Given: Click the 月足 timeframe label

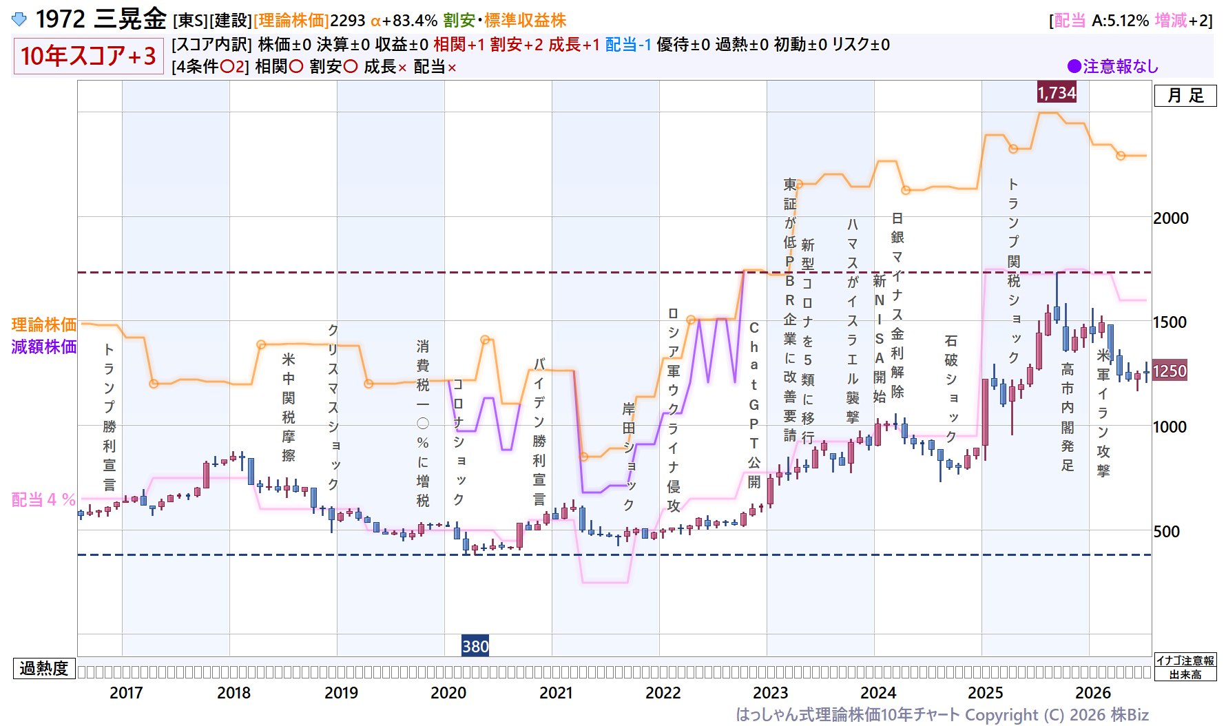Looking at the screenshot, I should (x=1185, y=96).
